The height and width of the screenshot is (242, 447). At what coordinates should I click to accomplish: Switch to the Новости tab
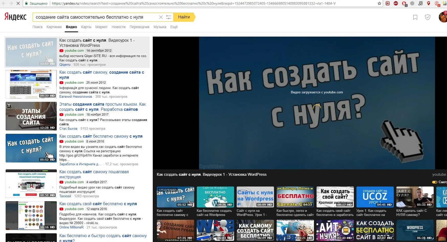(118, 27)
